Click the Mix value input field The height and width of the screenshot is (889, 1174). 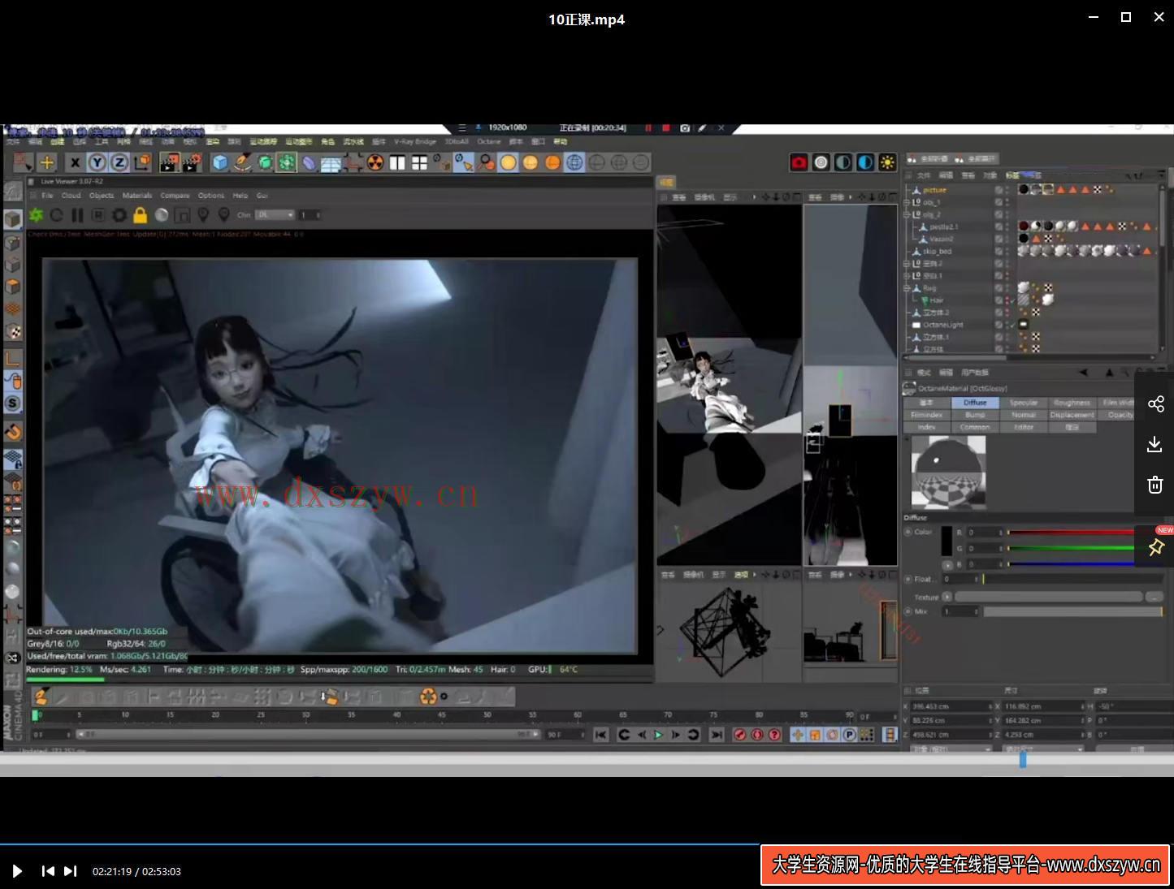(x=960, y=611)
